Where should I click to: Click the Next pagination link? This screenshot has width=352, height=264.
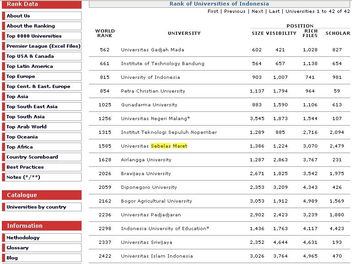pos(257,11)
